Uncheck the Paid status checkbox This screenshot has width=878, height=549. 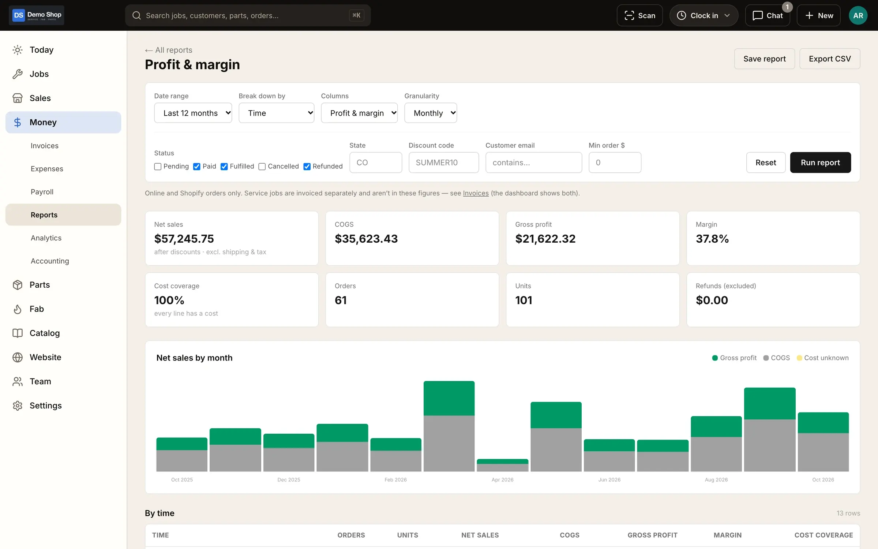click(197, 167)
